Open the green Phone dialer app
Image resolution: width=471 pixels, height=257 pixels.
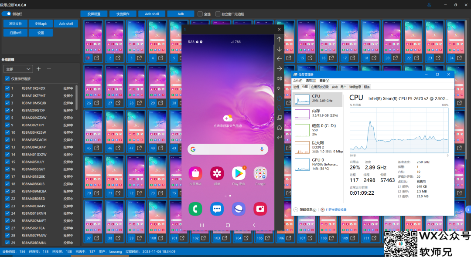pos(195,209)
